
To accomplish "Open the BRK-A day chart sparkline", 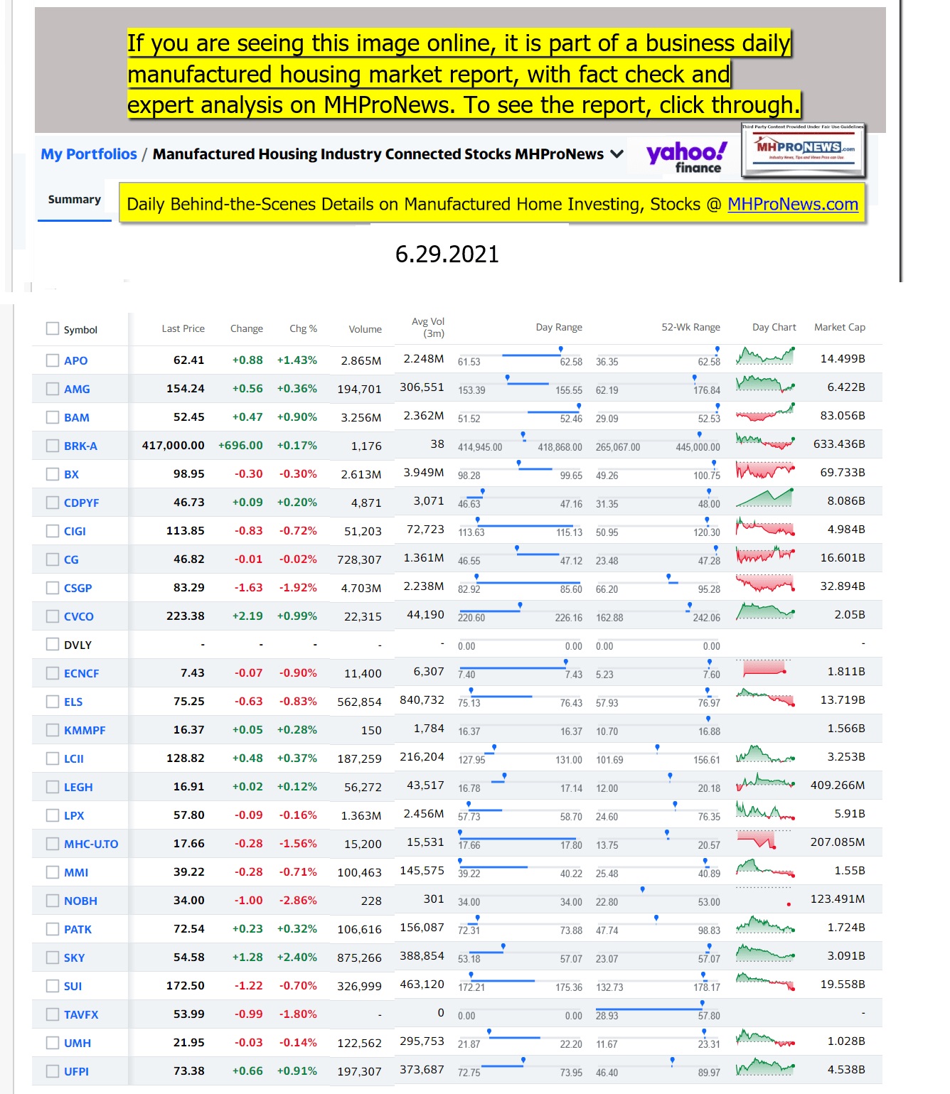I will [765, 441].
